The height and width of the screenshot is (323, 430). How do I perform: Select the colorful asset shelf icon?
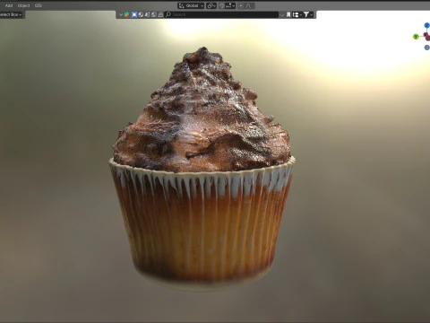click(126, 14)
